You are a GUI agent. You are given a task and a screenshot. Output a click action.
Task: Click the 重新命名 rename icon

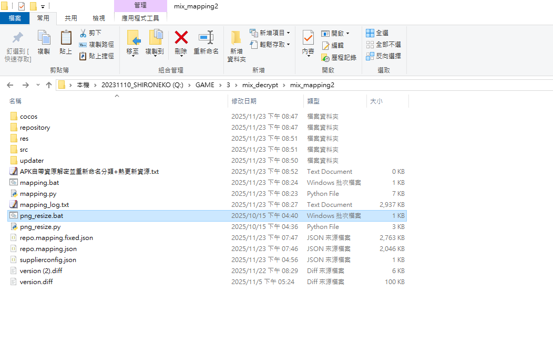click(x=206, y=38)
